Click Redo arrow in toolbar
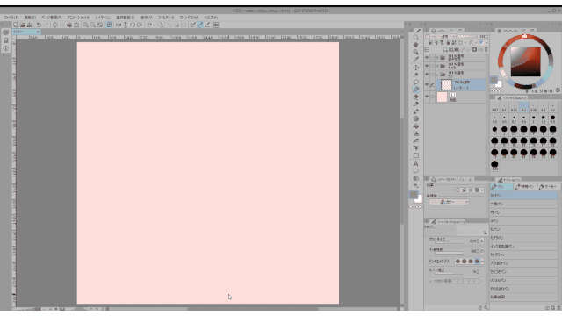This screenshot has width=562, height=316. [x=46, y=25]
